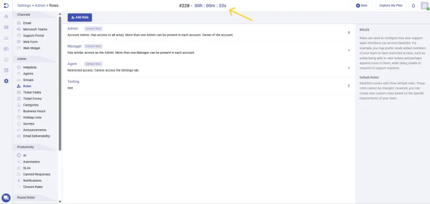430x204 pixels.
Task: Open Canned Responses settings
Action: pos(37,174)
